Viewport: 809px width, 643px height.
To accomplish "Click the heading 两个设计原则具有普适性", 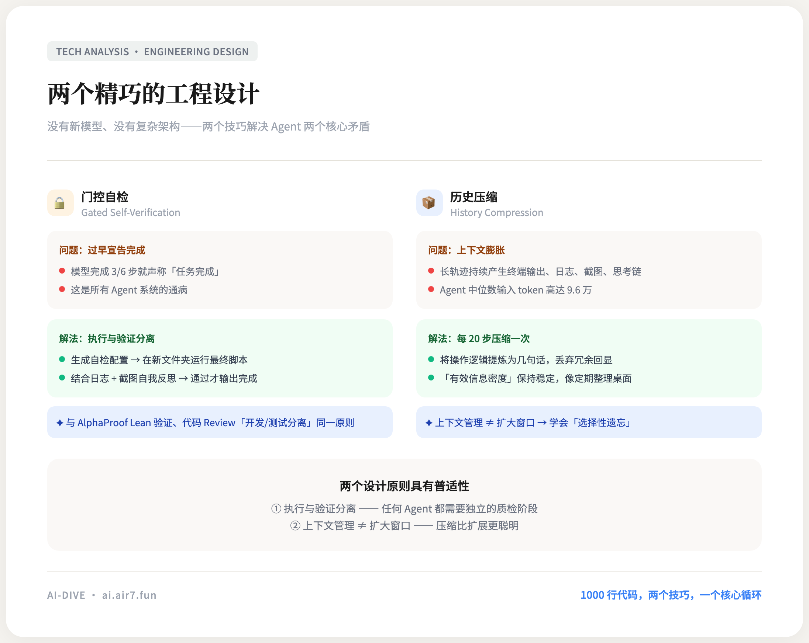I will [x=404, y=486].
